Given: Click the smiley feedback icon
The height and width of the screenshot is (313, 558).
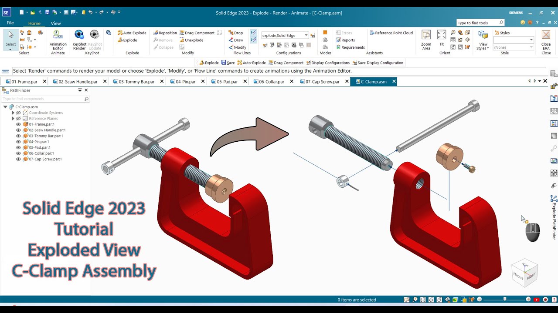Looking at the screenshot, I should (523, 23).
